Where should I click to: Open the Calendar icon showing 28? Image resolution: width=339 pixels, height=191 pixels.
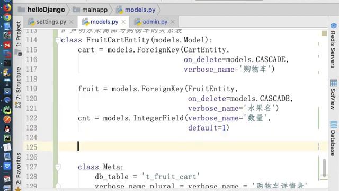coord(7,179)
